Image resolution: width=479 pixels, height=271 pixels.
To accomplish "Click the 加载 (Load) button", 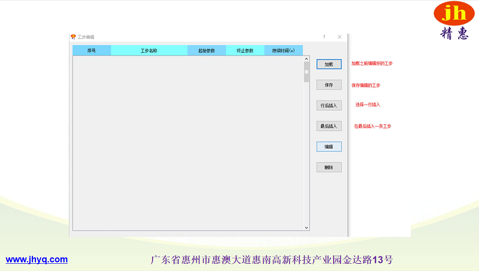I will coord(329,64).
